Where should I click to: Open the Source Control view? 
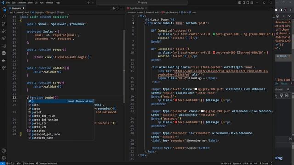tap(4, 24)
